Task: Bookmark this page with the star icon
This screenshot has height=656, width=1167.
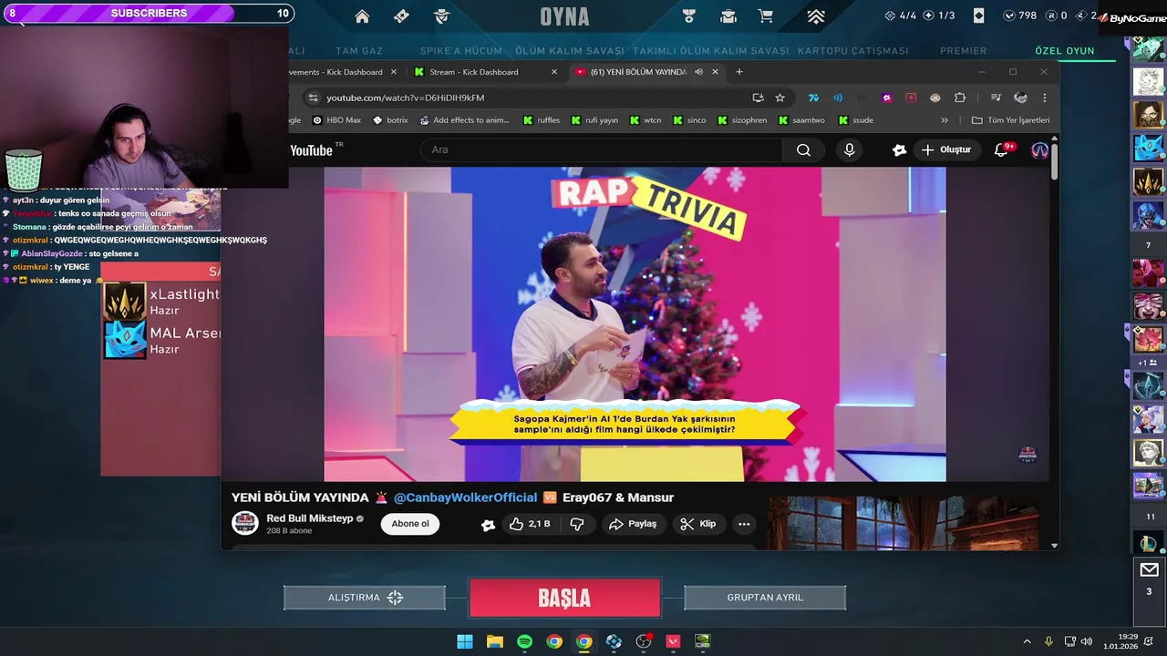Action: 780,97
